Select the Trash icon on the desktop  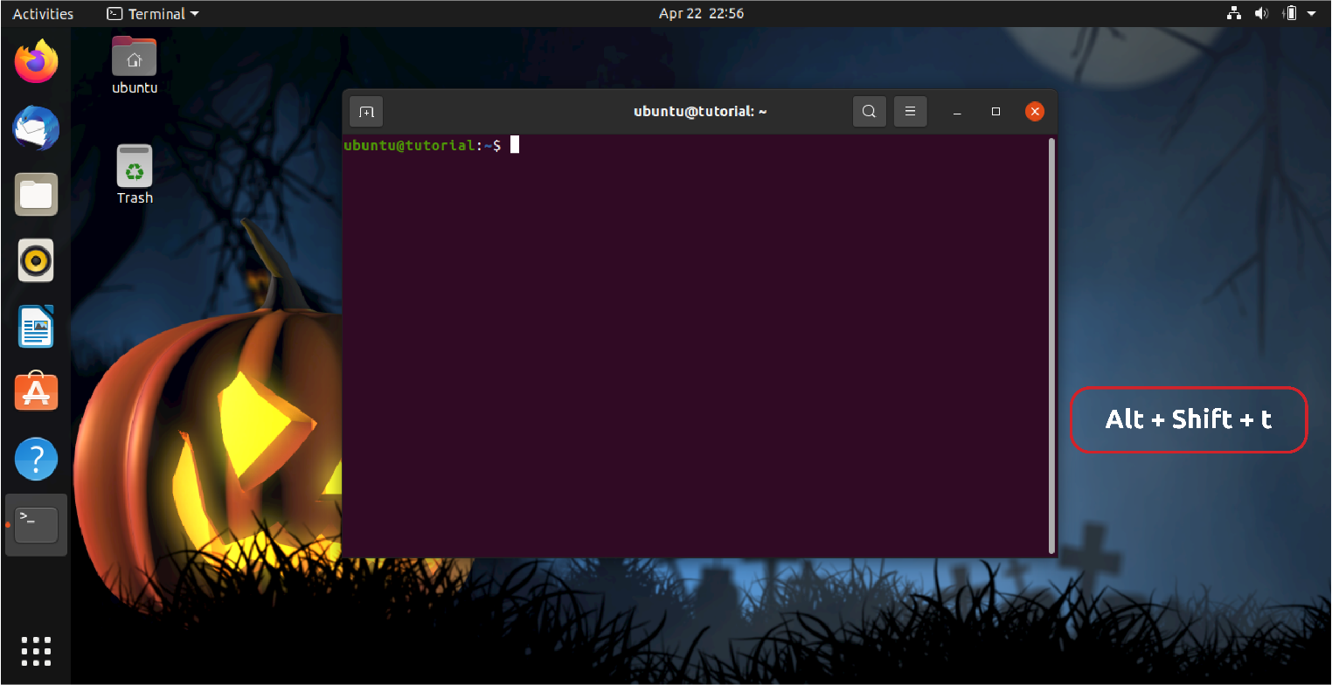pyautogui.click(x=135, y=175)
